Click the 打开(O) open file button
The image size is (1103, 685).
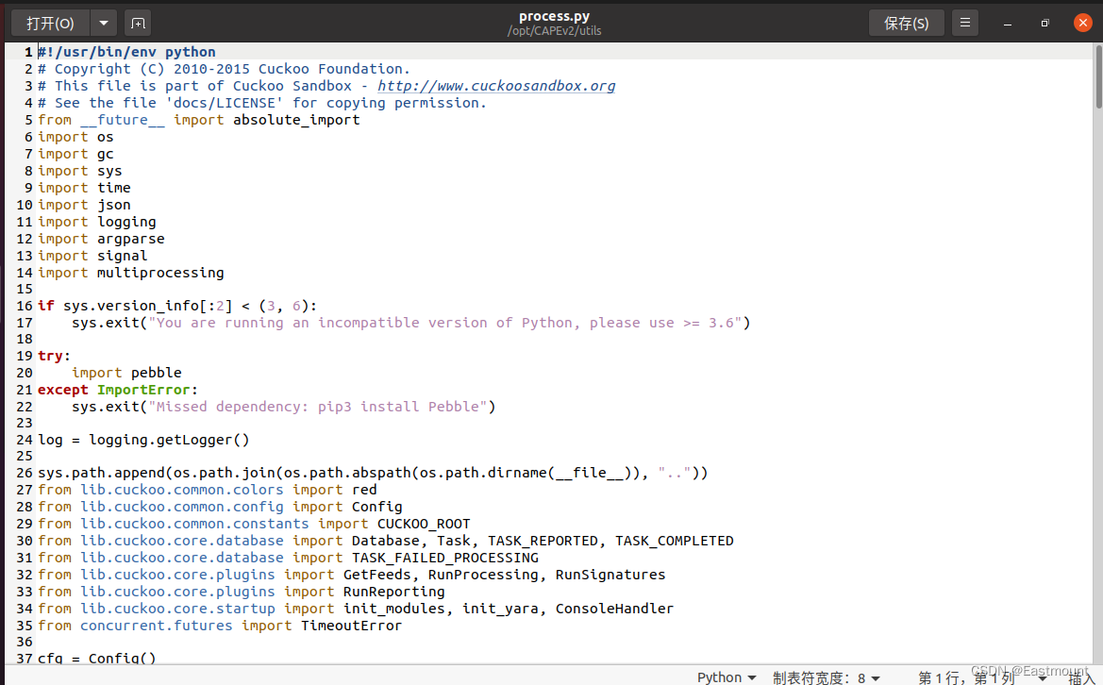coord(51,24)
